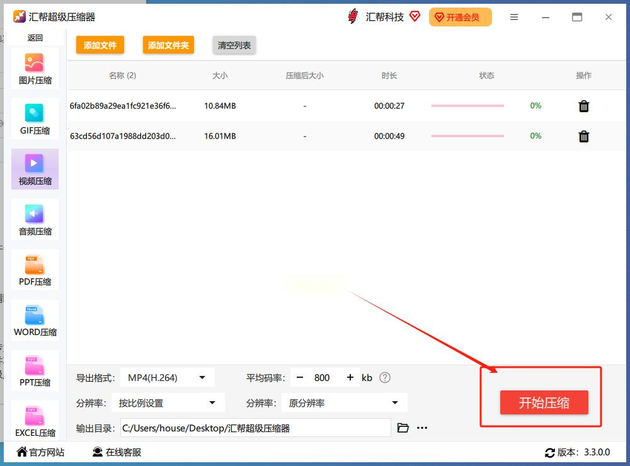Click the 输出目录 path input field

coord(256,428)
